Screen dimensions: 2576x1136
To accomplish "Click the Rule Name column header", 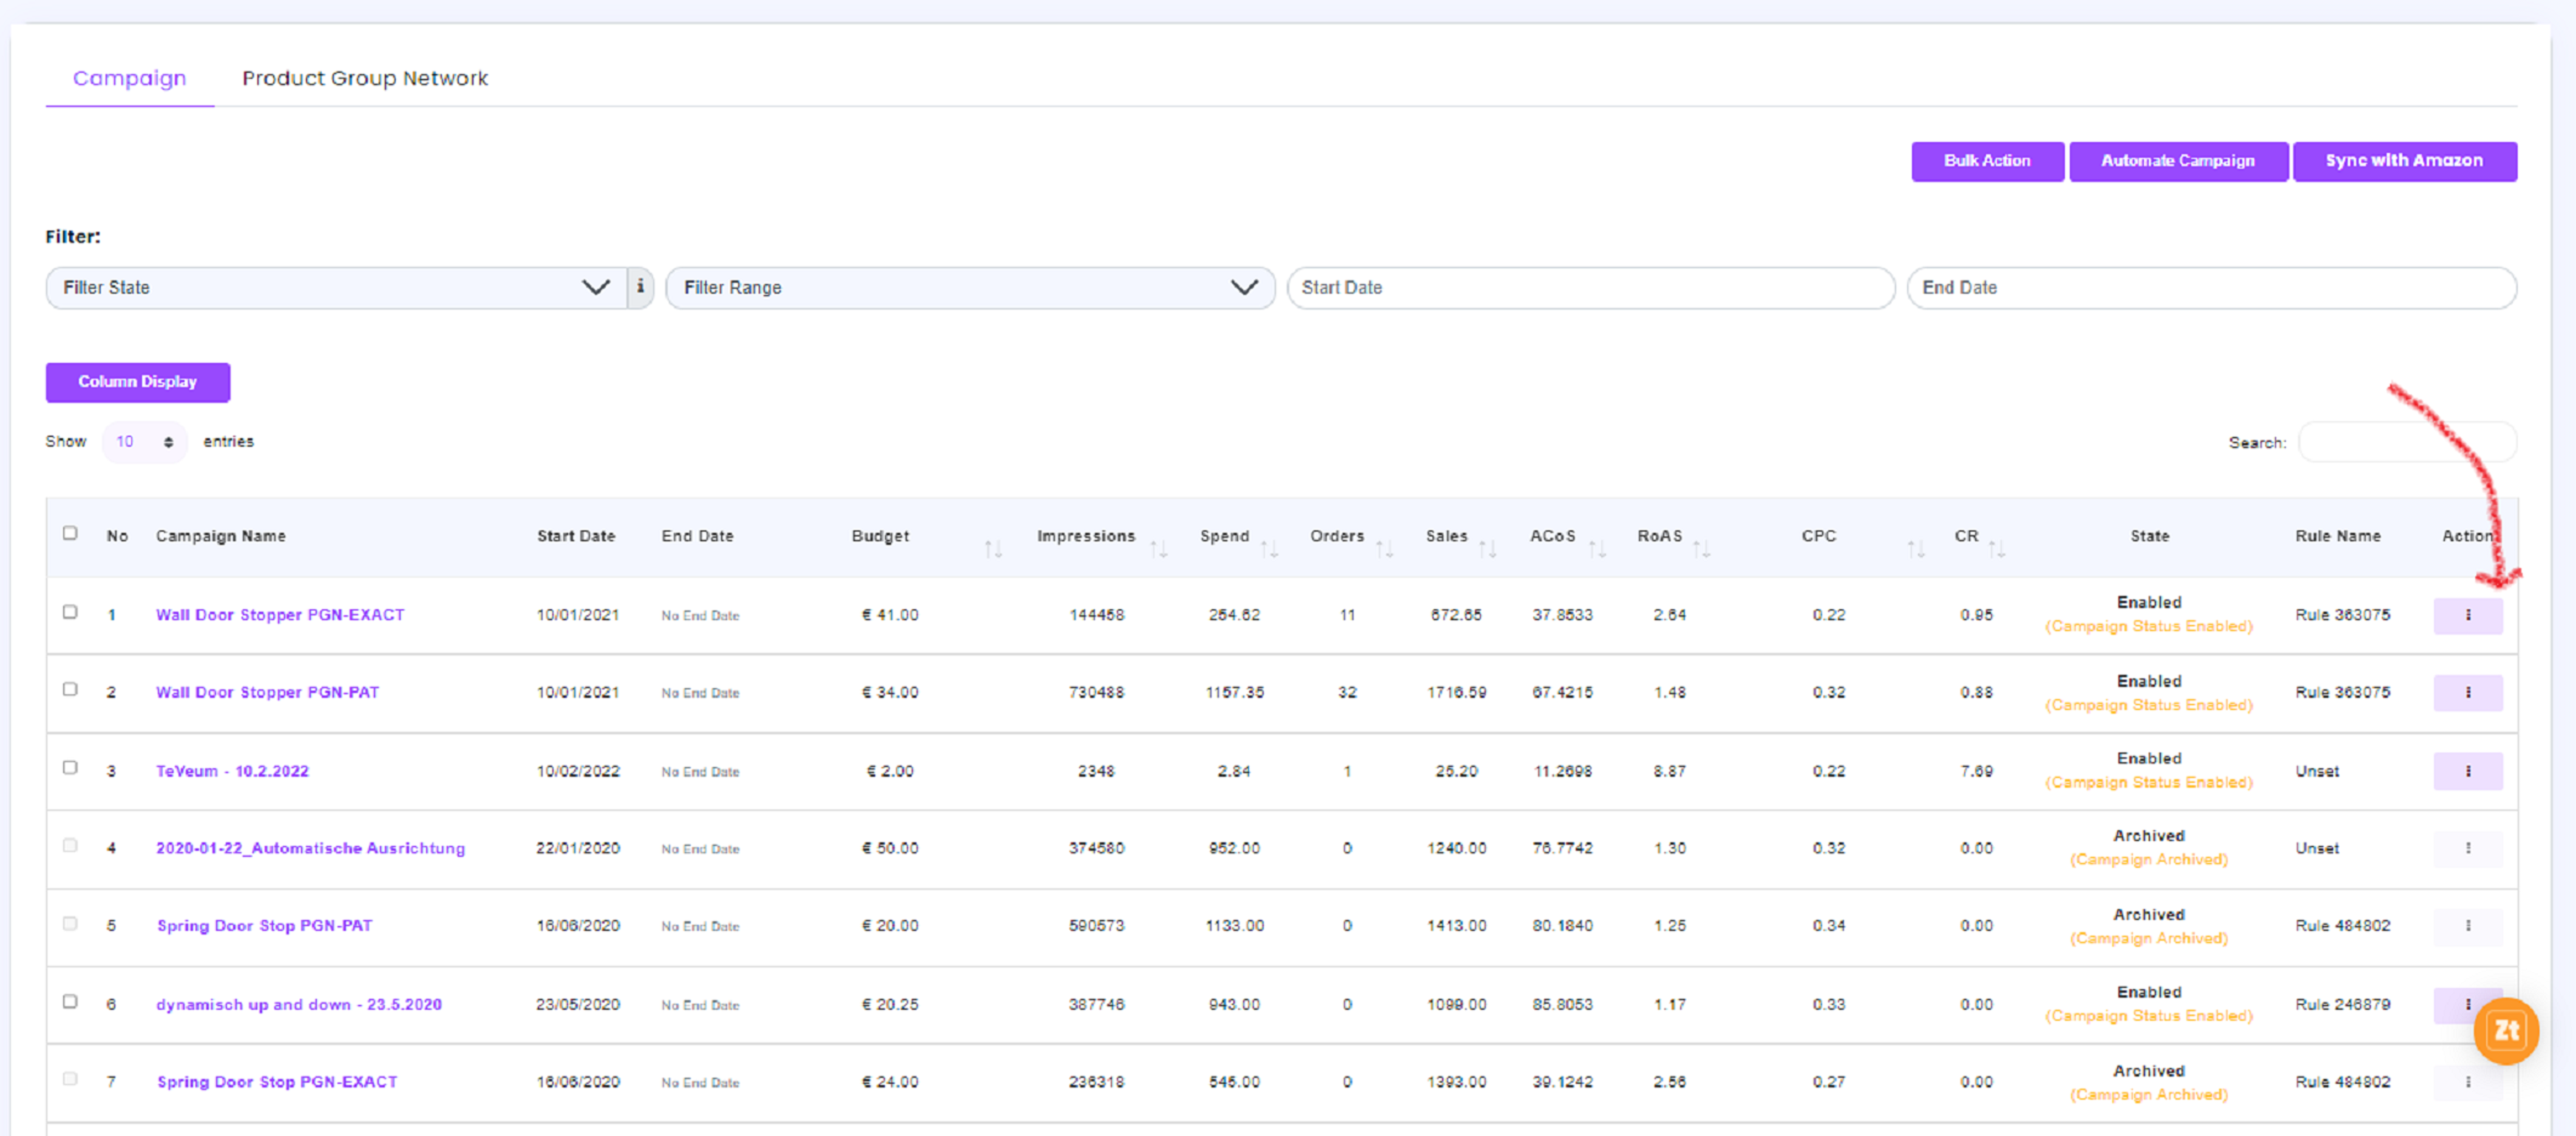I will pos(2337,536).
